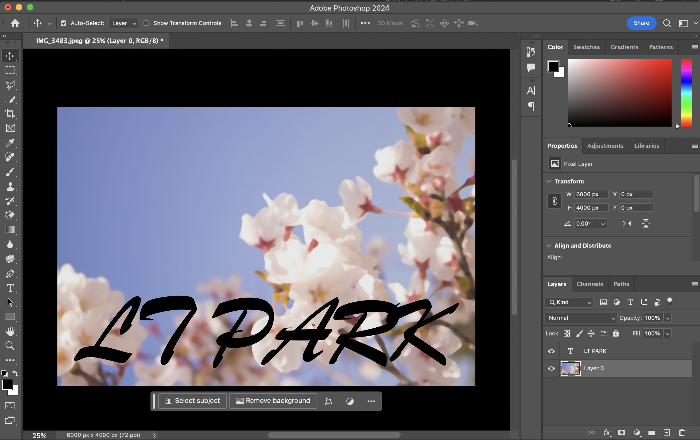Select the Zoom tool
Image resolution: width=700 pixels, height=440 pixels.
pyautogui.click(x=10, y=346)
